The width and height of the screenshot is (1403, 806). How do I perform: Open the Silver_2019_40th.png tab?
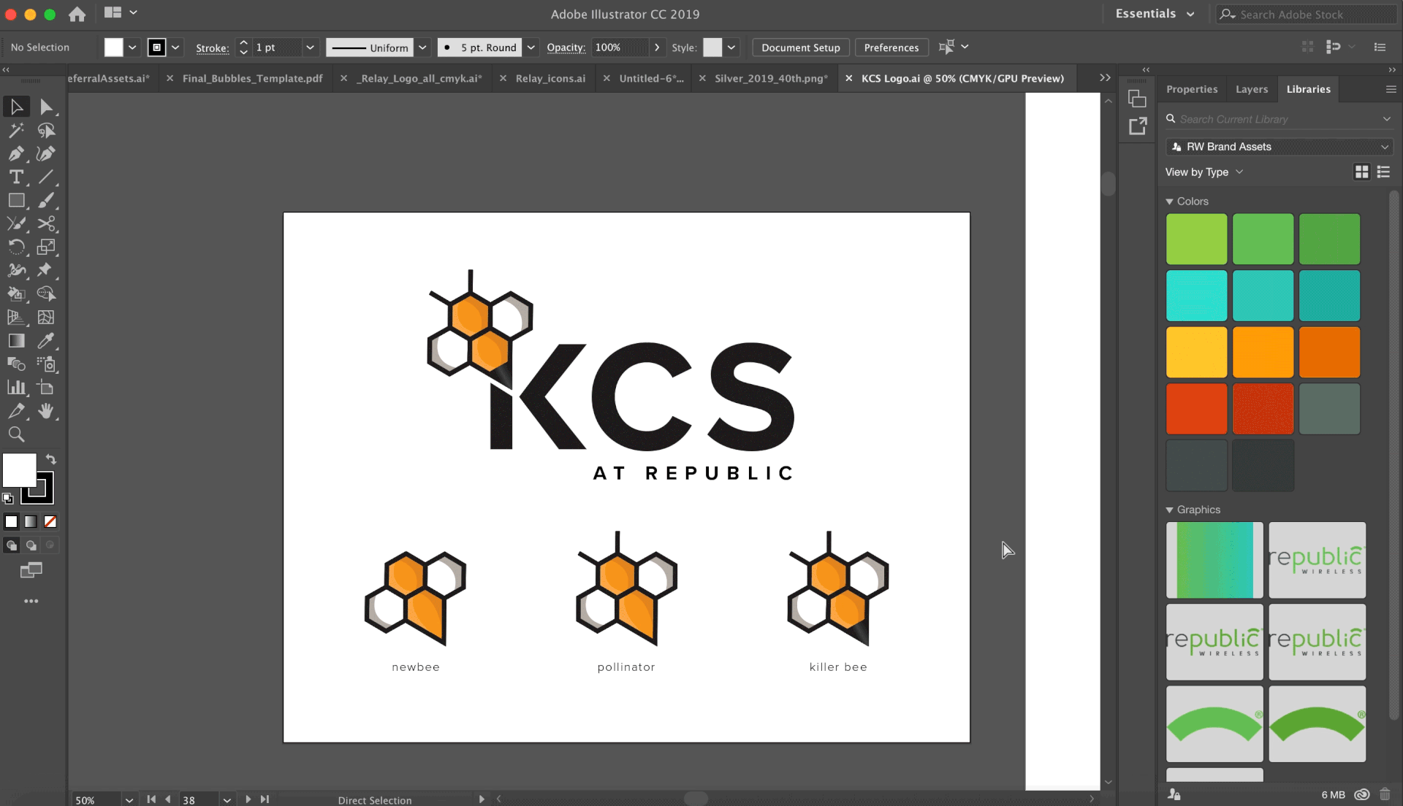pyautogui.click(x=771, y=78)
